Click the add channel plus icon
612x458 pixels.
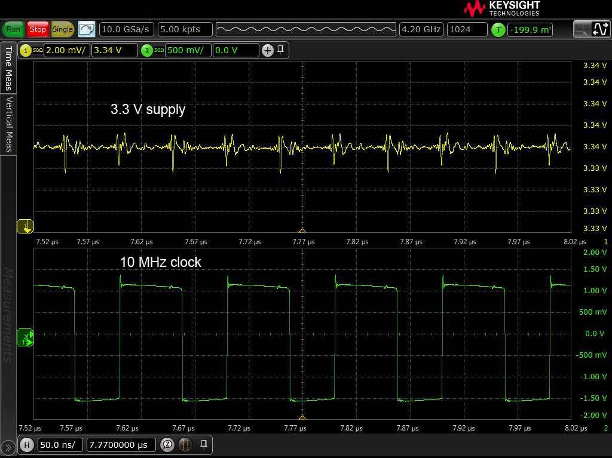pos(267,51)
